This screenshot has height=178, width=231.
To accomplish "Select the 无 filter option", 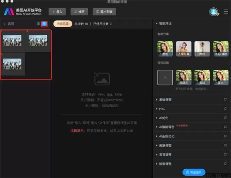I will pos(165,77).
